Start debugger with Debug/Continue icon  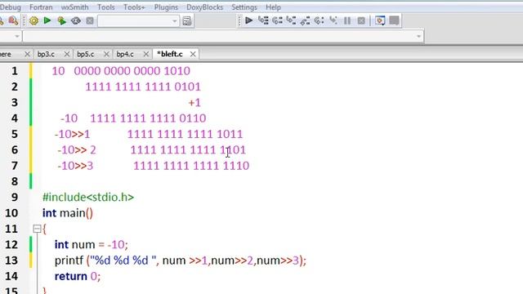248,20
